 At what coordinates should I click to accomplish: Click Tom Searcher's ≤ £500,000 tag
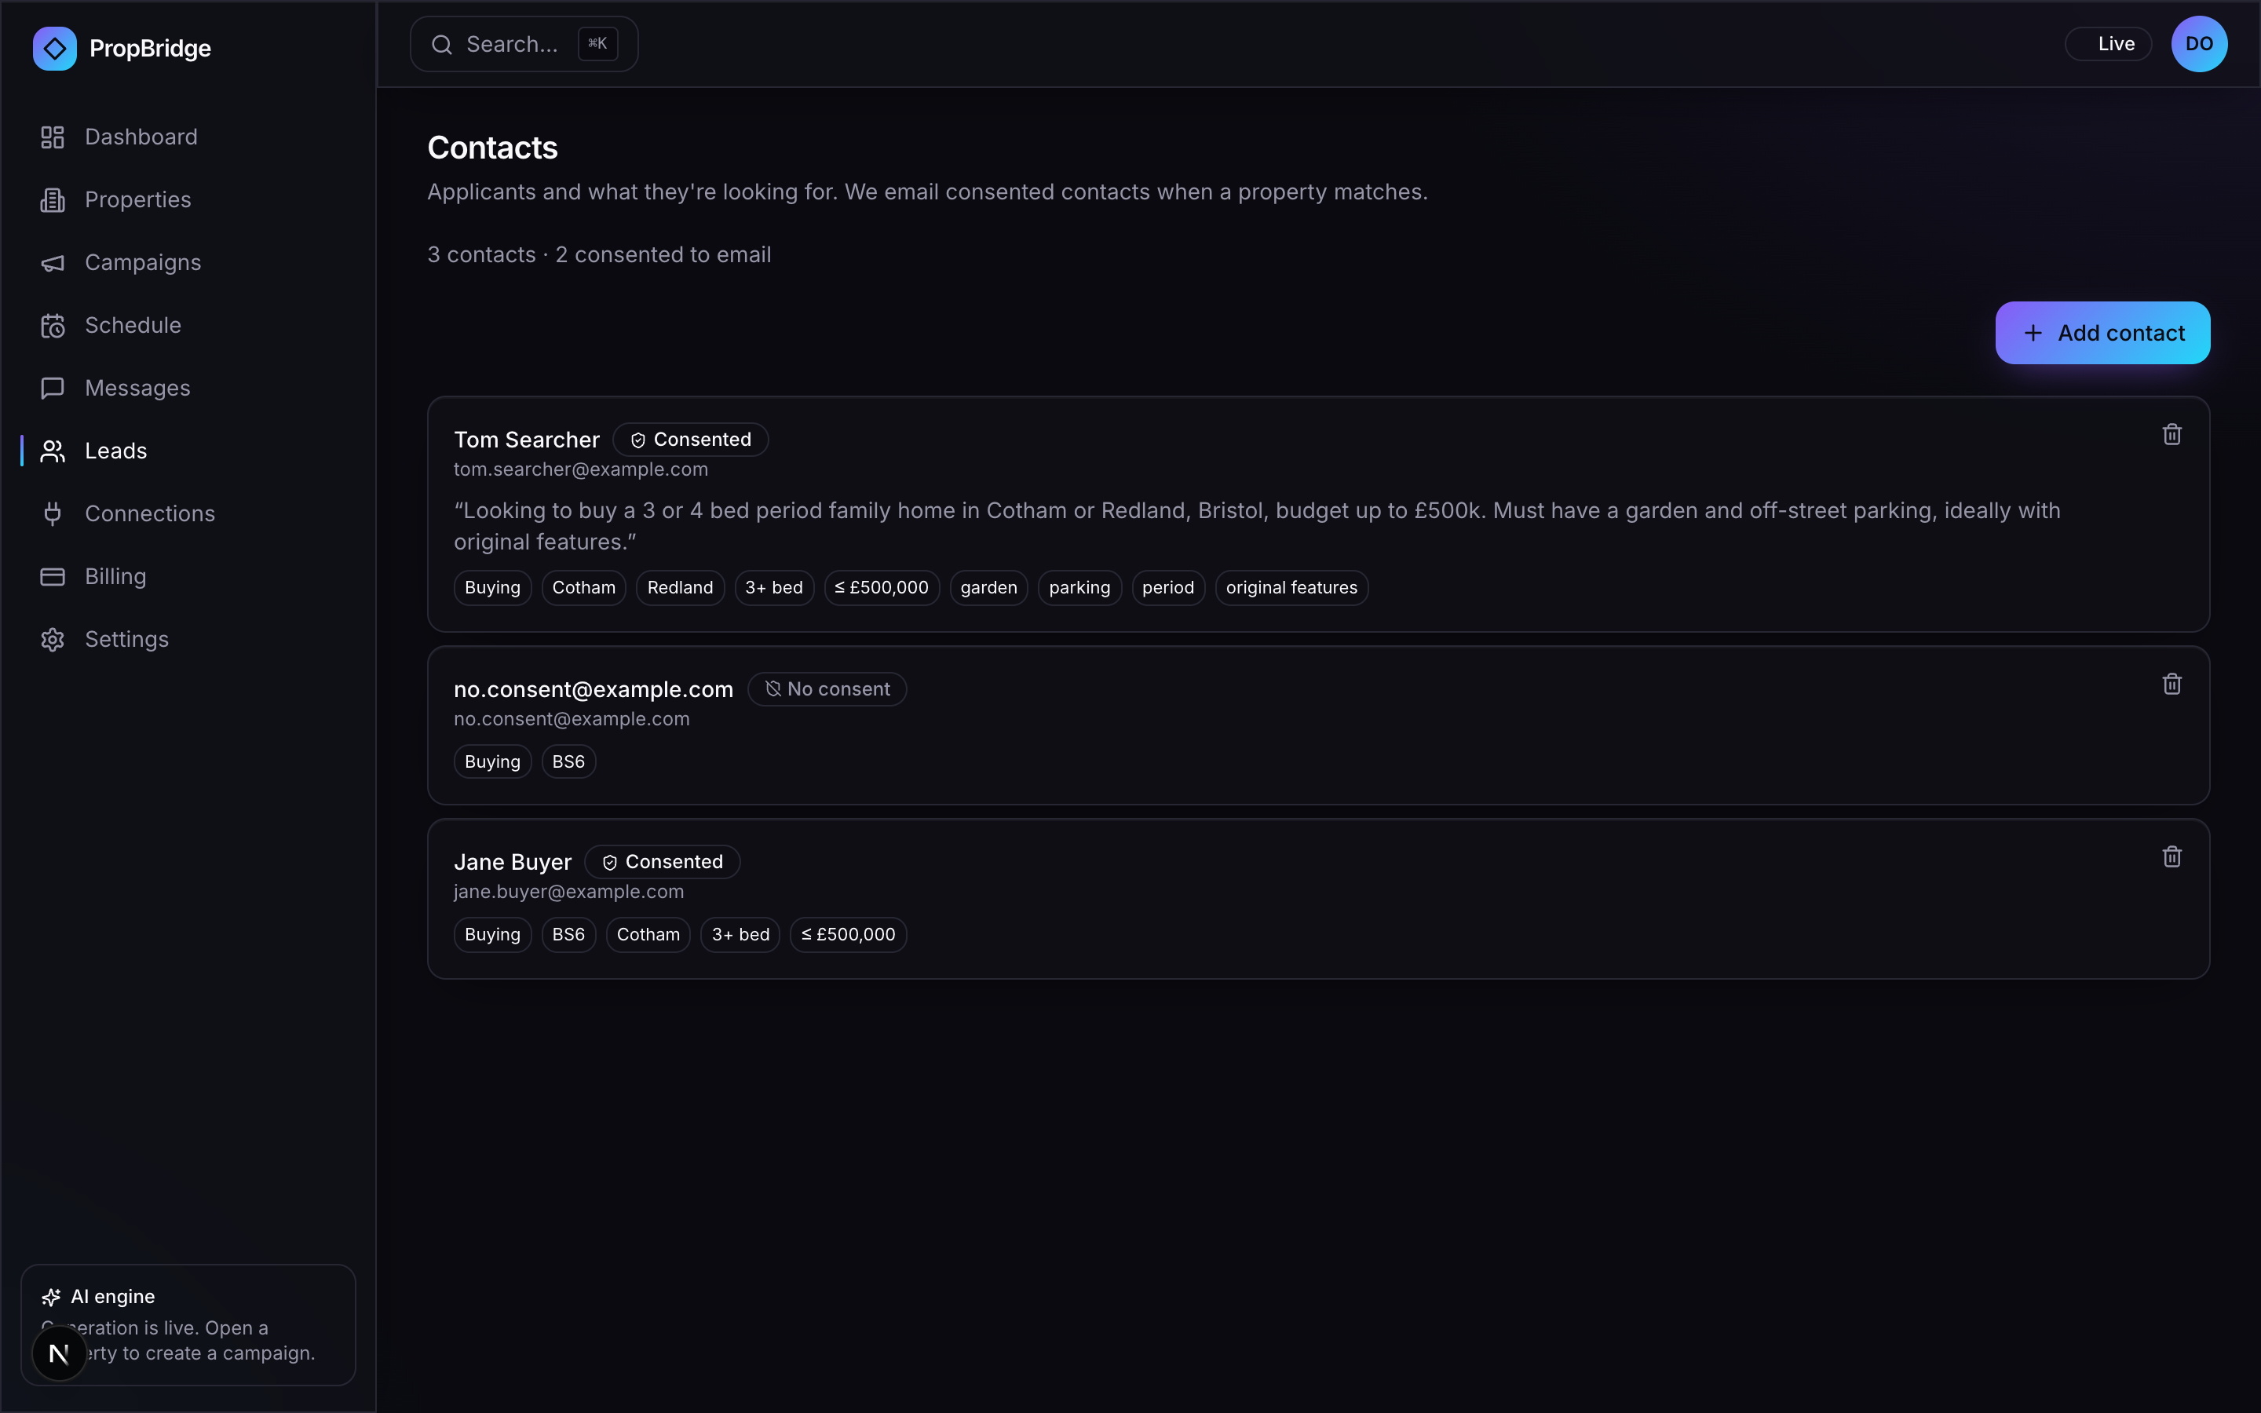tap(882, 588)
